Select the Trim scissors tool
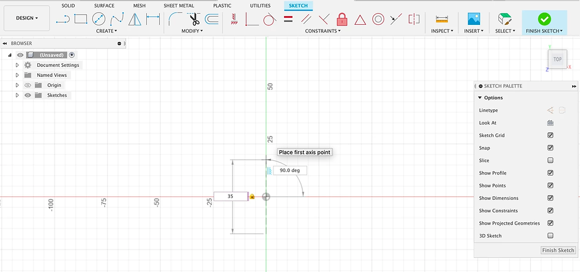The image size is (580, 272). 194,19
